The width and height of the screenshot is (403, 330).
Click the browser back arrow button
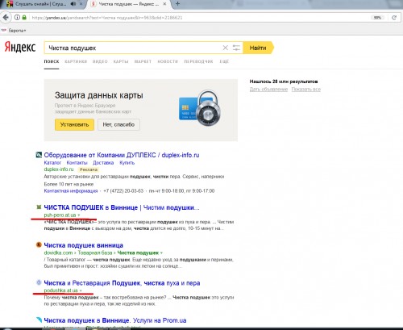tap(6, 18)
